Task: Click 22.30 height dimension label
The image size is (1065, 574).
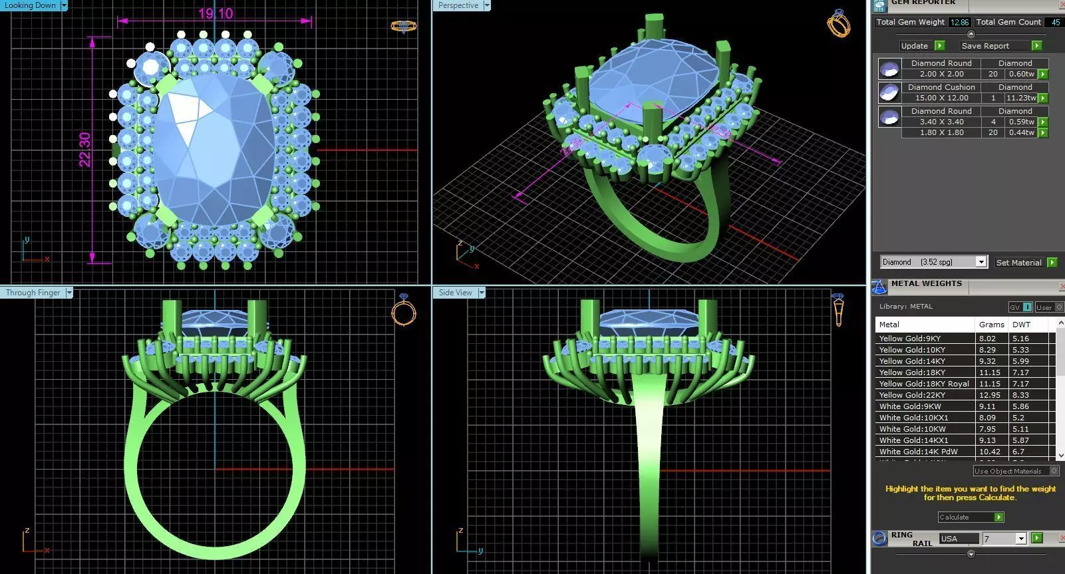Action: [x=84, y=149]
